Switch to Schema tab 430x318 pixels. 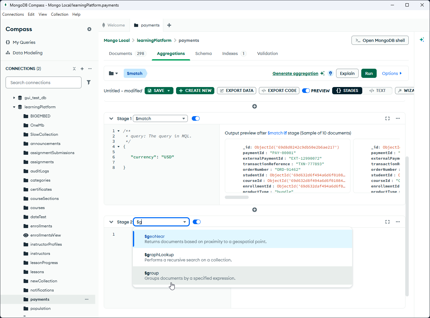coord(204,54)
